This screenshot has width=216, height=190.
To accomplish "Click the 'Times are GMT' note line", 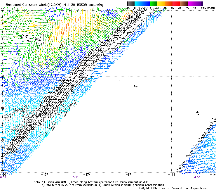I will point(91,182).
